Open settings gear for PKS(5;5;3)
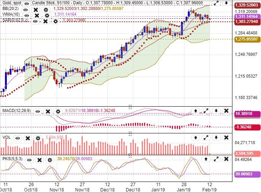Image resolution: width=261 pixels, height=193 pixels. (50, 160)
